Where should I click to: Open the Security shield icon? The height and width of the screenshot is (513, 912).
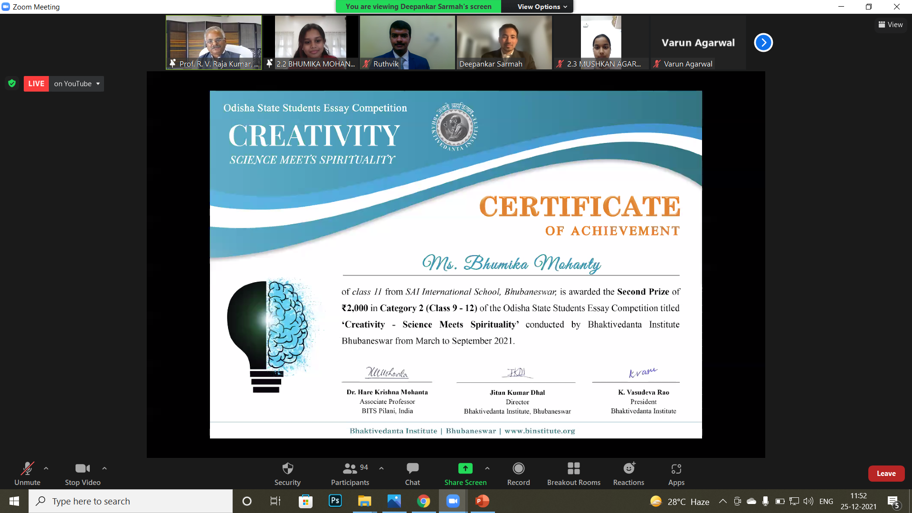[287, 469]
